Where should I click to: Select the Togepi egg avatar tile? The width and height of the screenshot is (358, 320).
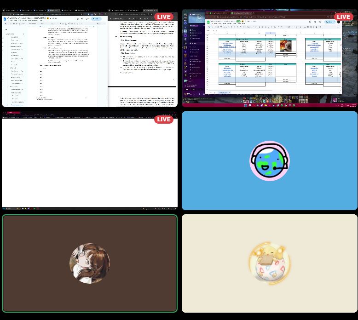pos(270,263)
